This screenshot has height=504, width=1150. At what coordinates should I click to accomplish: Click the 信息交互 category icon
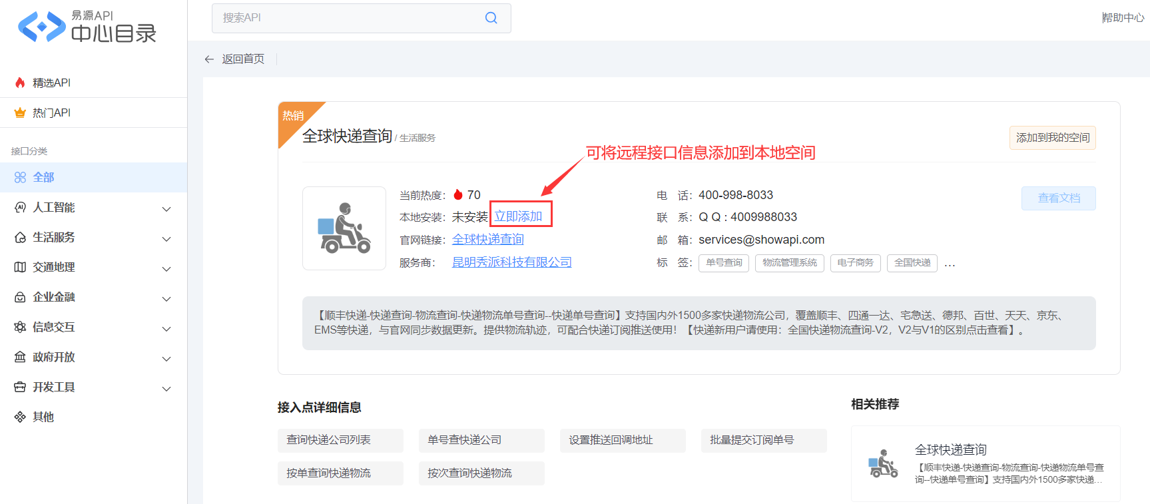pyautogui.click(x=20, y=327)
